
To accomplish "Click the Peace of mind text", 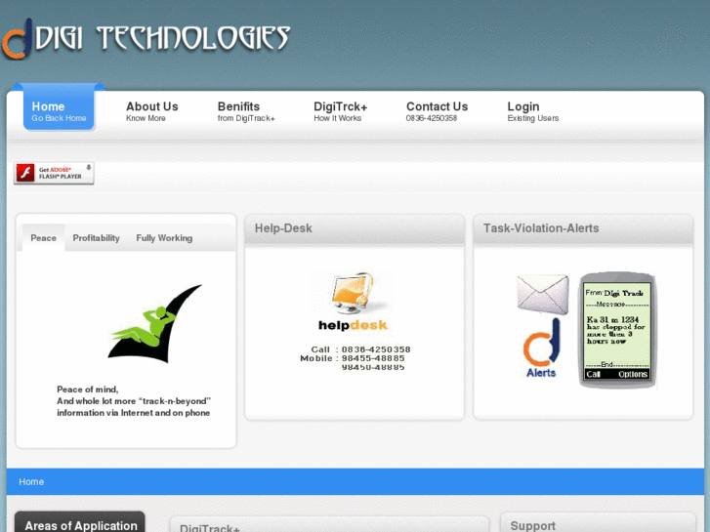I will point(87,389).
